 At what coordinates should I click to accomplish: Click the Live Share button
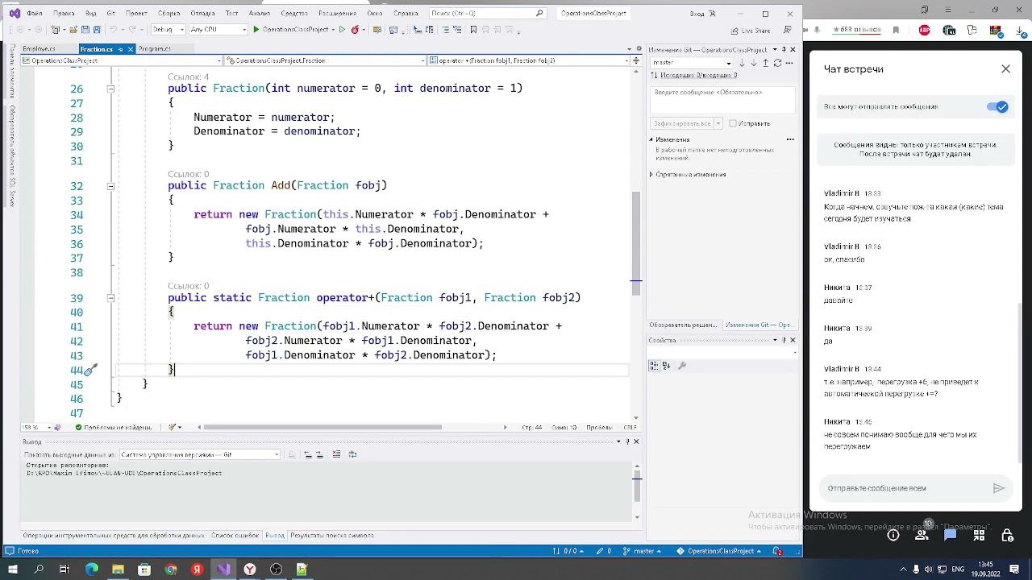(x=751, y=31)
